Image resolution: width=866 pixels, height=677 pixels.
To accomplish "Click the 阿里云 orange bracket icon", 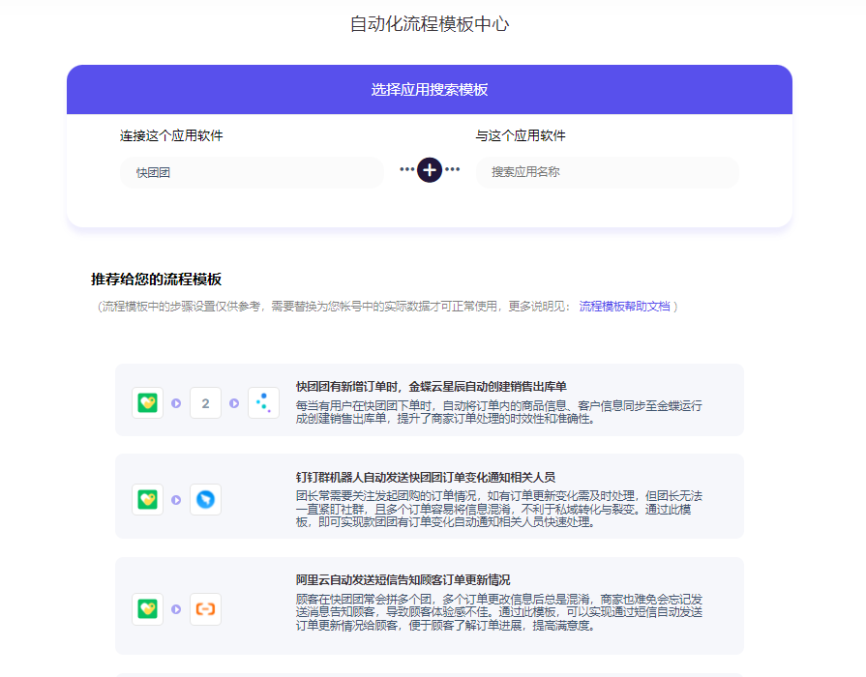I will [x=205, y=608].
